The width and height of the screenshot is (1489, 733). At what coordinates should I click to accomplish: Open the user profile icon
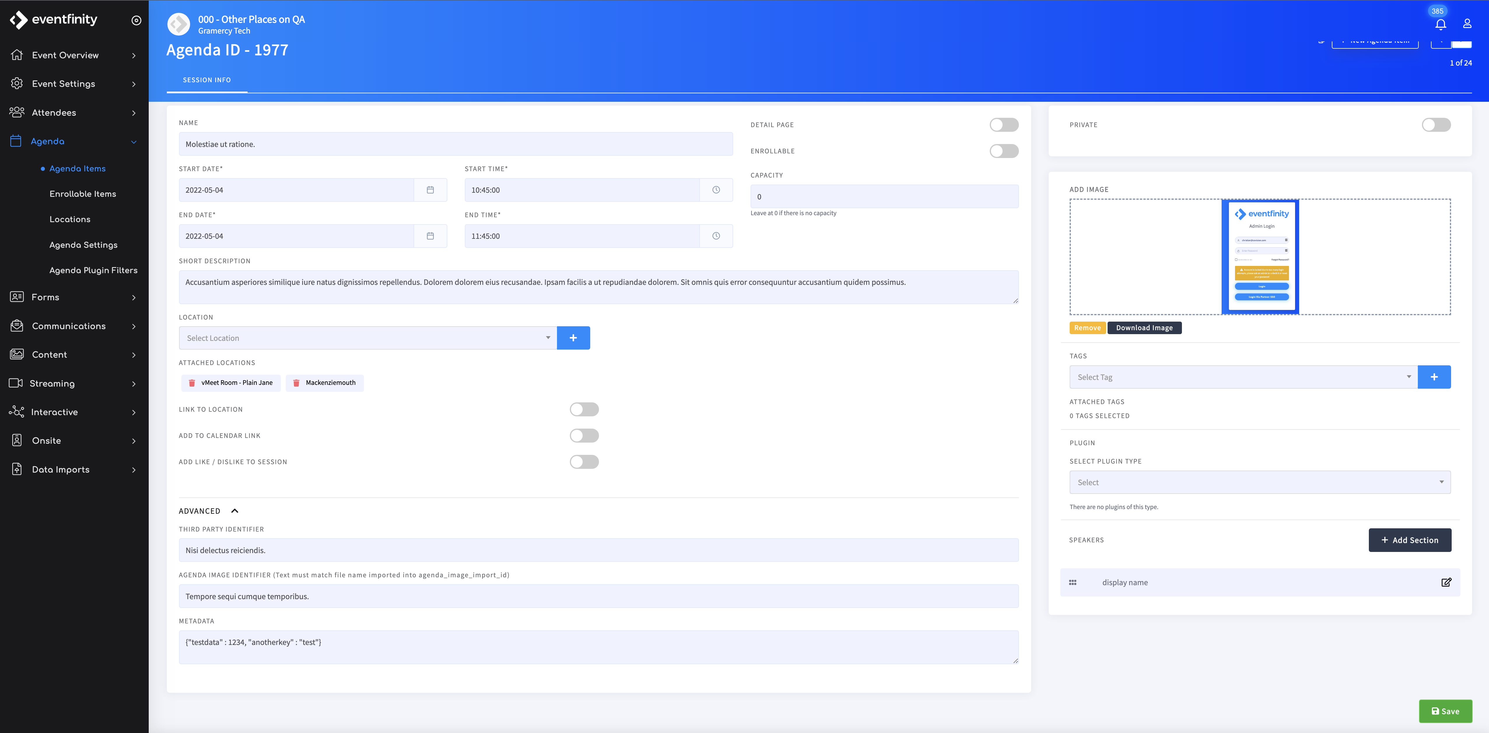coord(1467,24)
